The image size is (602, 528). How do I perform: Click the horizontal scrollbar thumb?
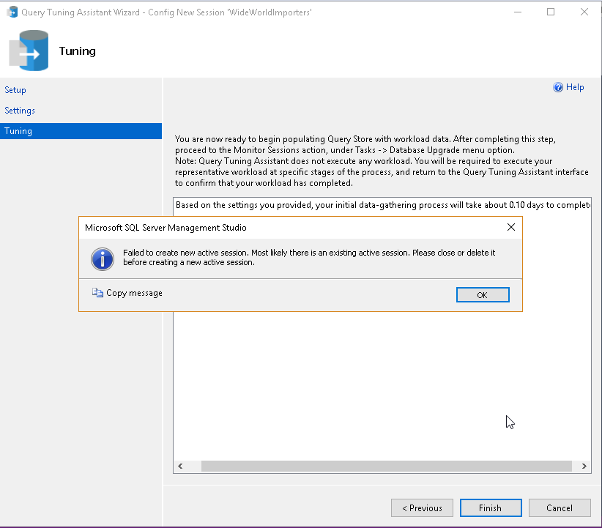[387, 466]
